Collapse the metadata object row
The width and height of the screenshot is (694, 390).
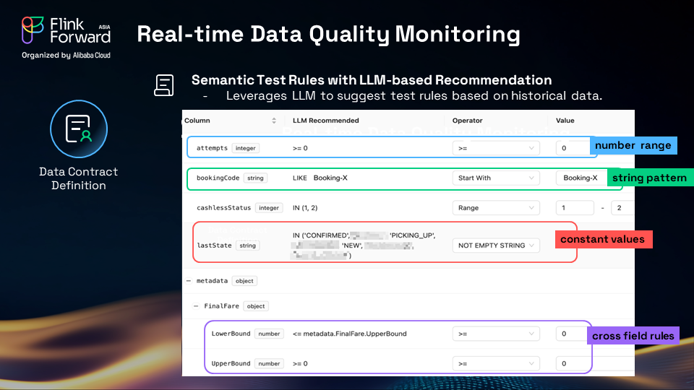click(189, 281)
